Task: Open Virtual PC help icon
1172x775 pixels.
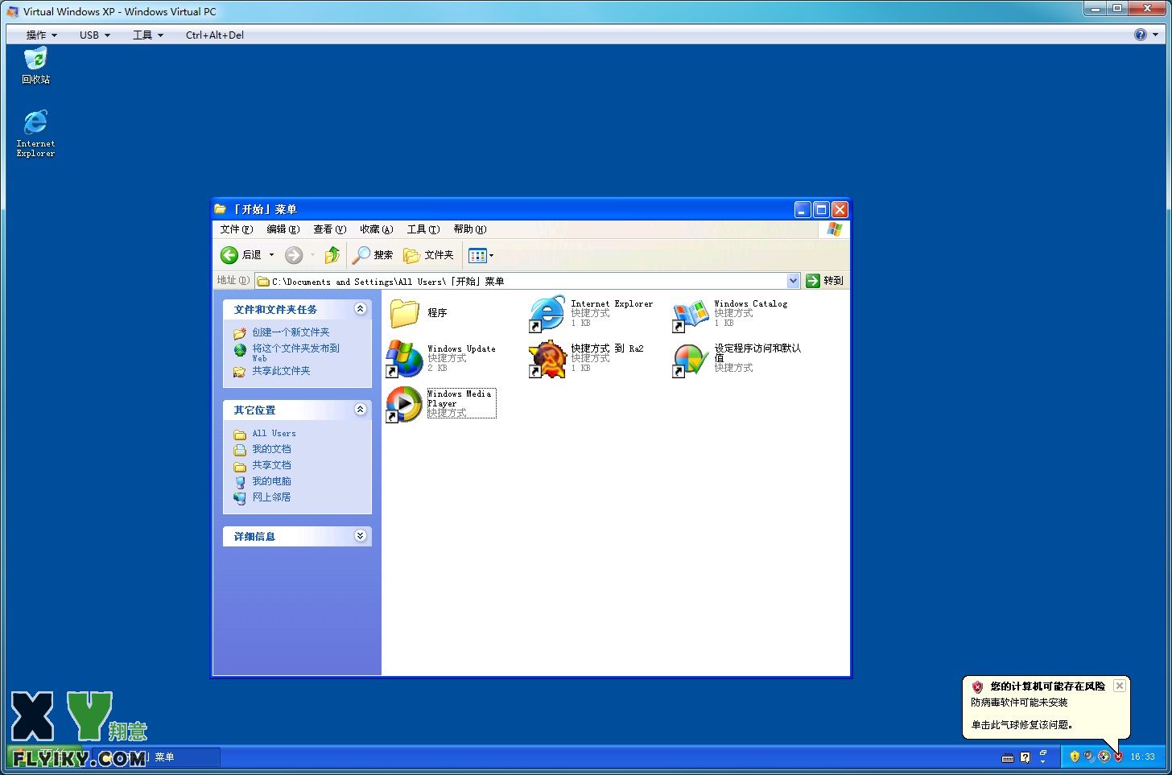Action: coord(1141,35)
